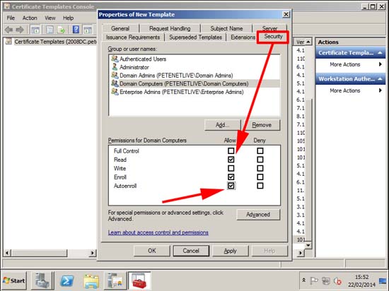
Task: Click the Show desktop icon by the clock
Action: pos(383,281)
